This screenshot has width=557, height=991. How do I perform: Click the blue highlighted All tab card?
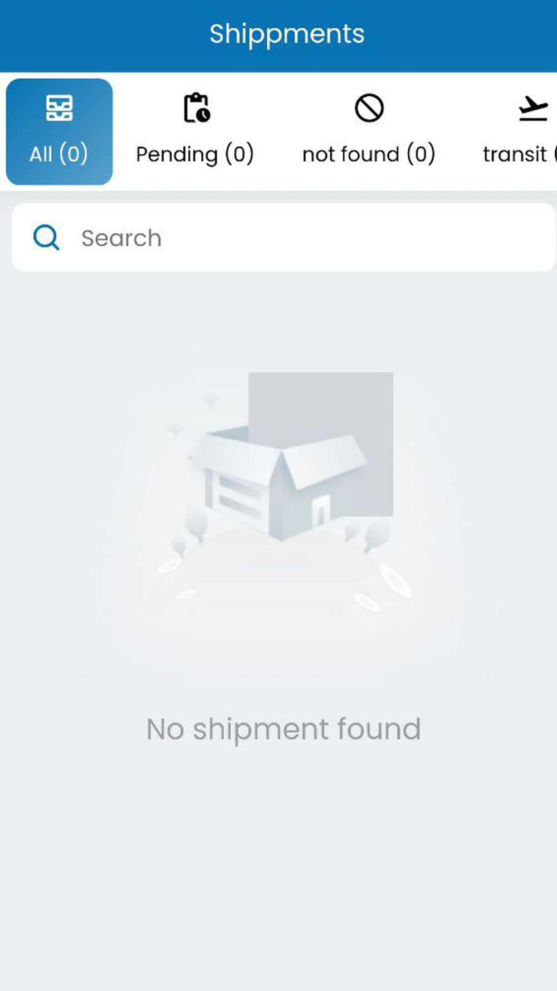coord(59,132)
